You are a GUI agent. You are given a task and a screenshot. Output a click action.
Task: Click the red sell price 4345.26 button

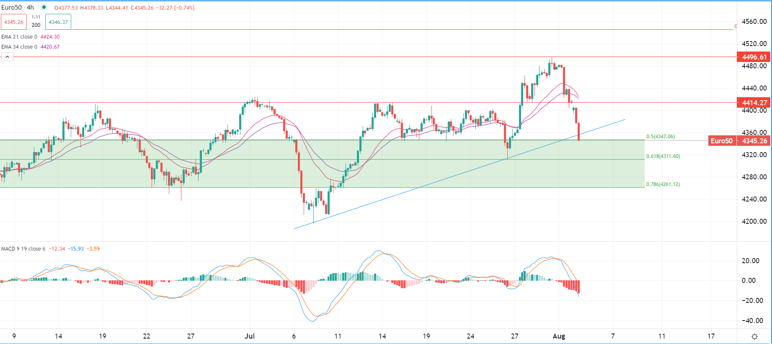click(14, 22)
